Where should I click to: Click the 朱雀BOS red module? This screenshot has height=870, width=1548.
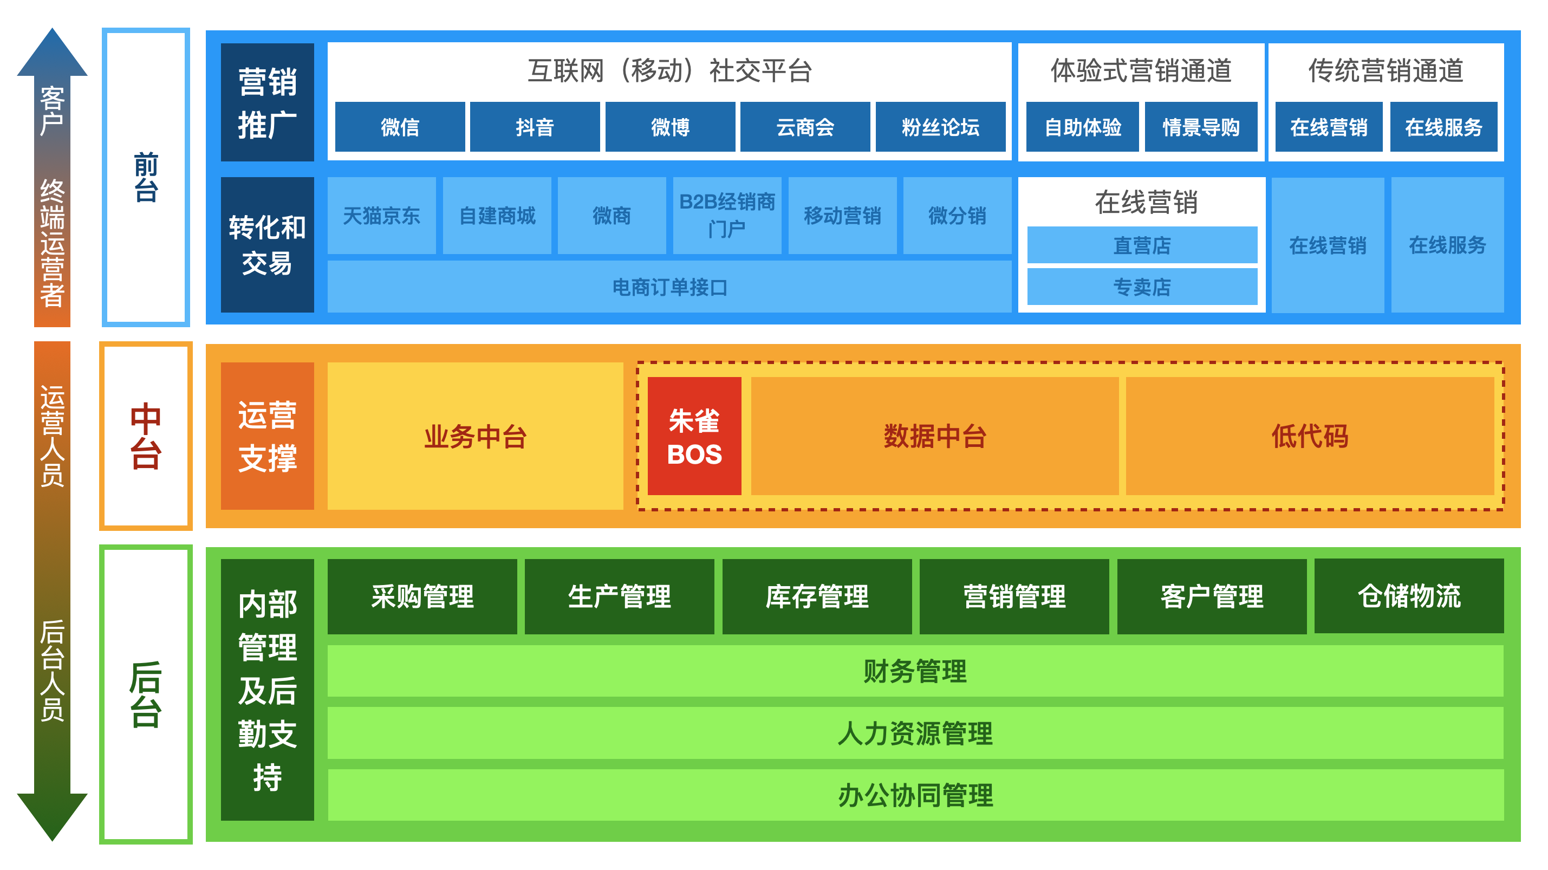[695, 438]
